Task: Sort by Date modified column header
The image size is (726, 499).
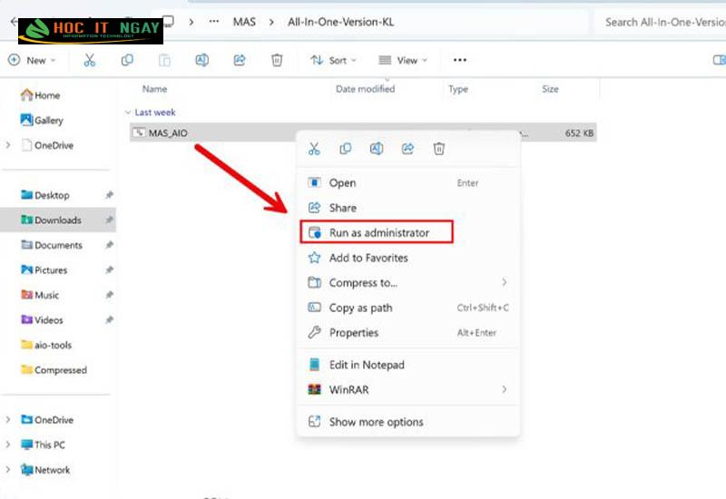Action: [366, 89]
